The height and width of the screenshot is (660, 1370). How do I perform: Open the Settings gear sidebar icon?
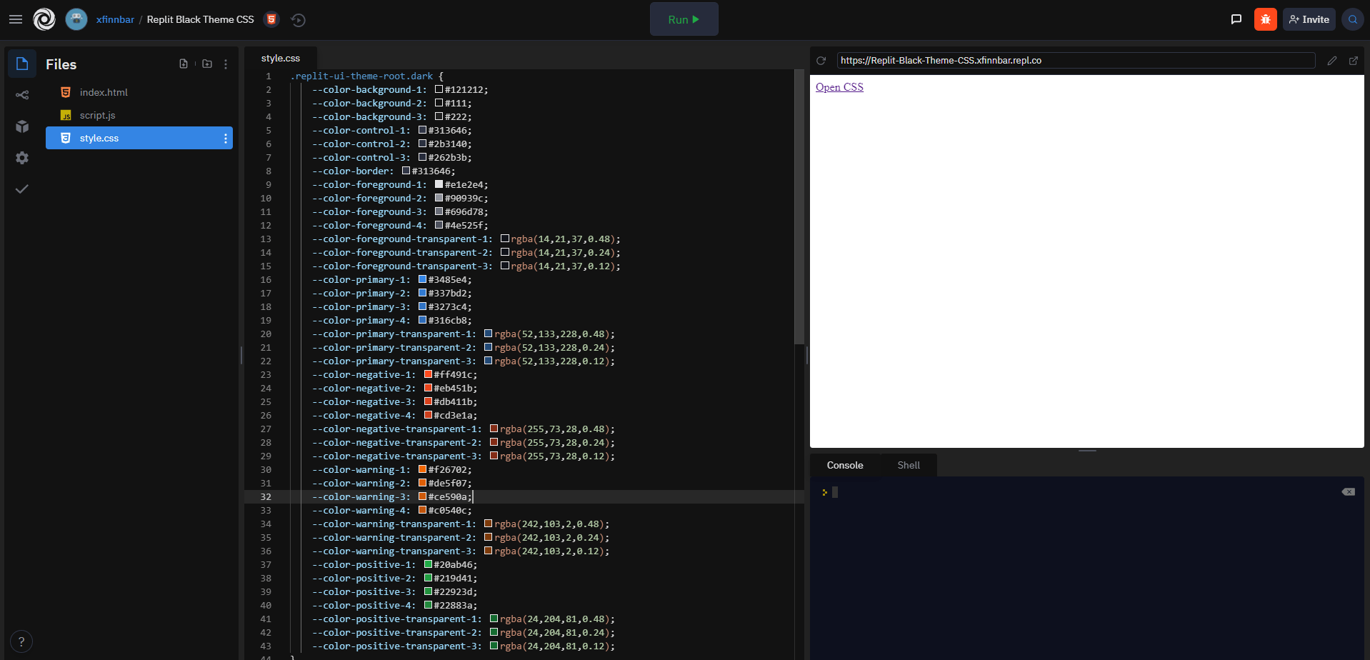(x=22, y=158)
